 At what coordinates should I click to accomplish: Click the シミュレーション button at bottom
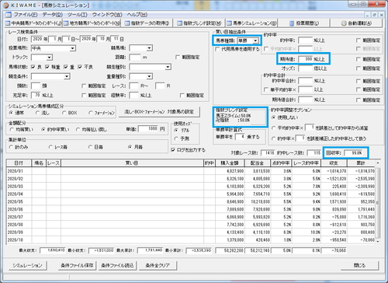pyautogui.click(x=27, y=265)
